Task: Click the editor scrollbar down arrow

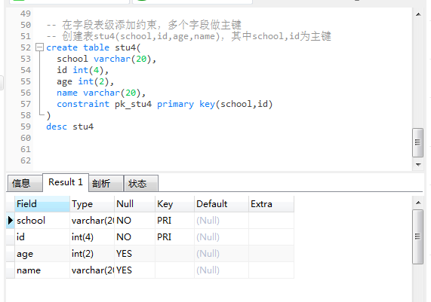Action: click(x=418, y=165)
